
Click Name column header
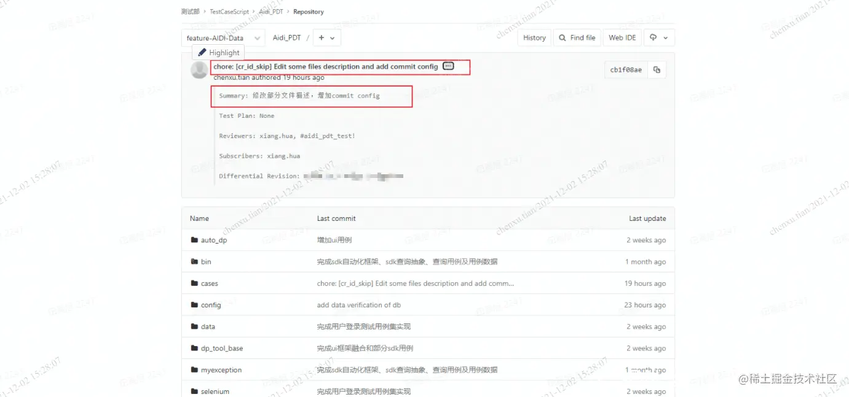pyautogui.click(x=199, y=218)
